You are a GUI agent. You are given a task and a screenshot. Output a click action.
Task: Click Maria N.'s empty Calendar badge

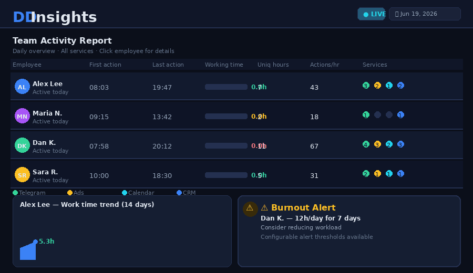pyautogui.click(x=389, y=115)
